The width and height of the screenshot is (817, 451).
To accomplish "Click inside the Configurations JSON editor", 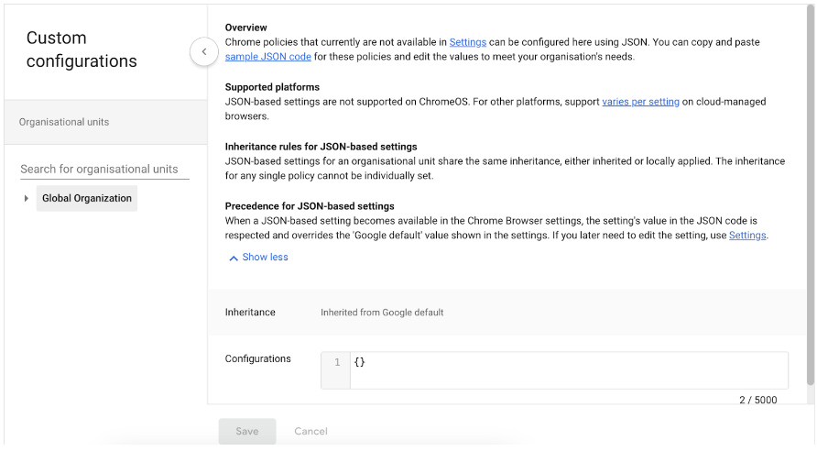I will pos(569,370).
